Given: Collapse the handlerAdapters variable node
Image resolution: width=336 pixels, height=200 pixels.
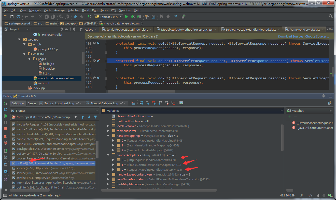Looking at the screenshot, I should (108, 155).
